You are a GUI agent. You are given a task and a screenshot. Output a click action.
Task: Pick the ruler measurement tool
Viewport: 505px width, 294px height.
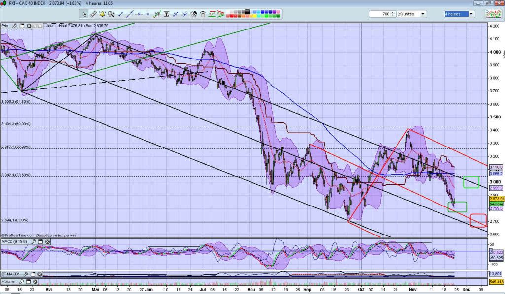(x=93, y=14)
